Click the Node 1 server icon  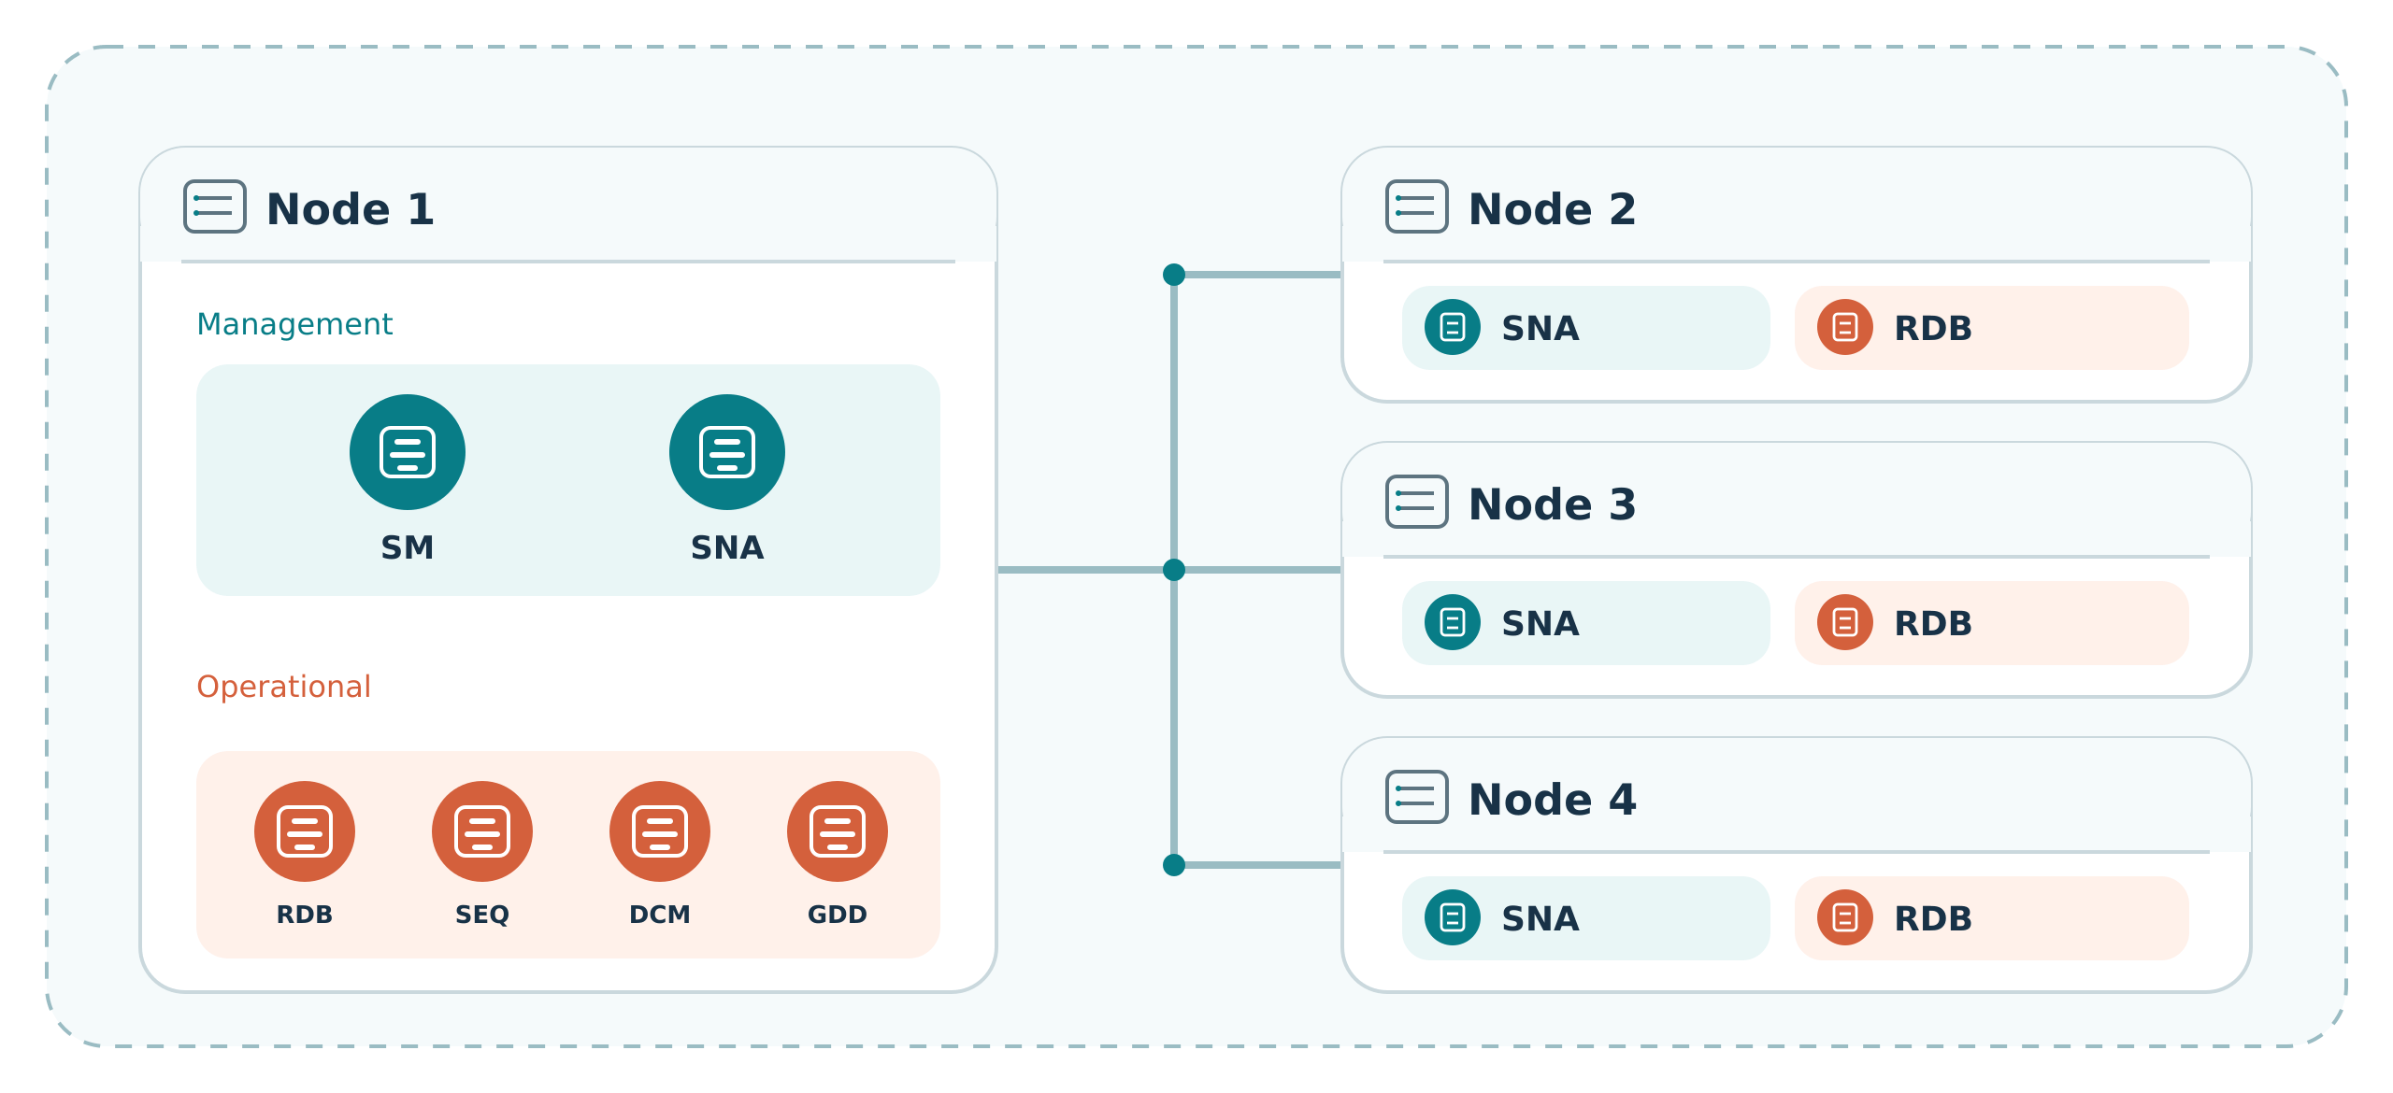[x=215, y=206]
